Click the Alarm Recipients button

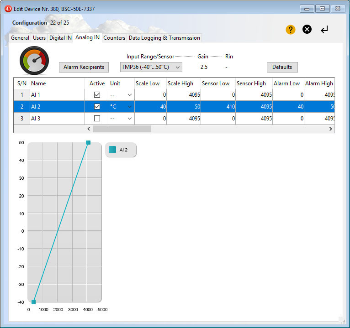84,67
